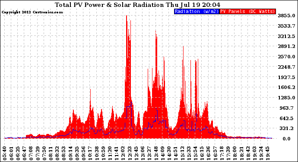Click the x-axis time label 19:24
The image size is (298, 162).
click(x=261, y=153)
